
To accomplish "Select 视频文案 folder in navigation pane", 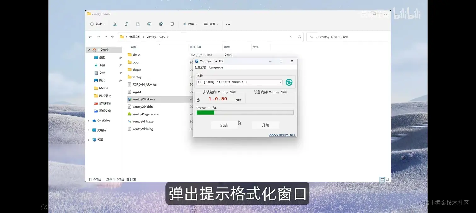I will tap(105, 111).
